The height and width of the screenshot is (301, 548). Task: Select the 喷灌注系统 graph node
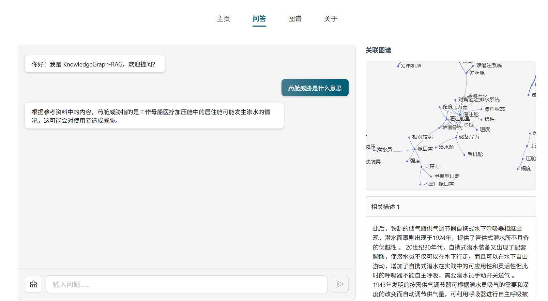[473, 65]
